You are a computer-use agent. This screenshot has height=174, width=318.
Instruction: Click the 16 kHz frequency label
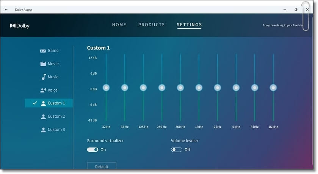(x=273, y=127)
